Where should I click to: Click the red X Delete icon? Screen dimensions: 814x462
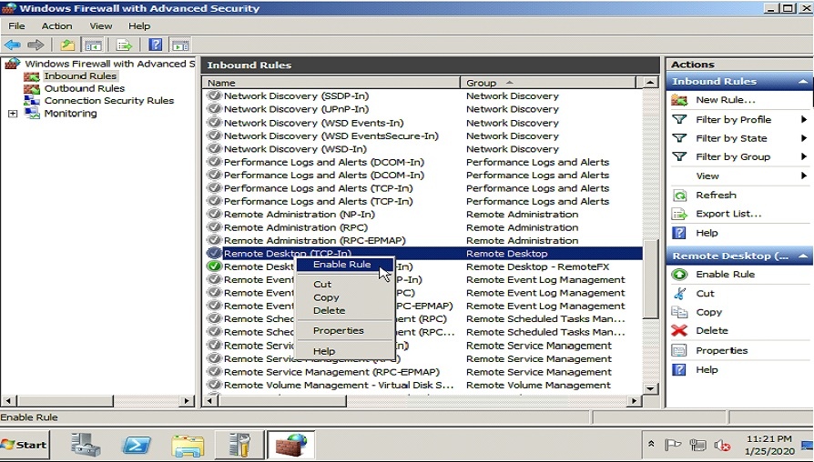tap(679, 331)
